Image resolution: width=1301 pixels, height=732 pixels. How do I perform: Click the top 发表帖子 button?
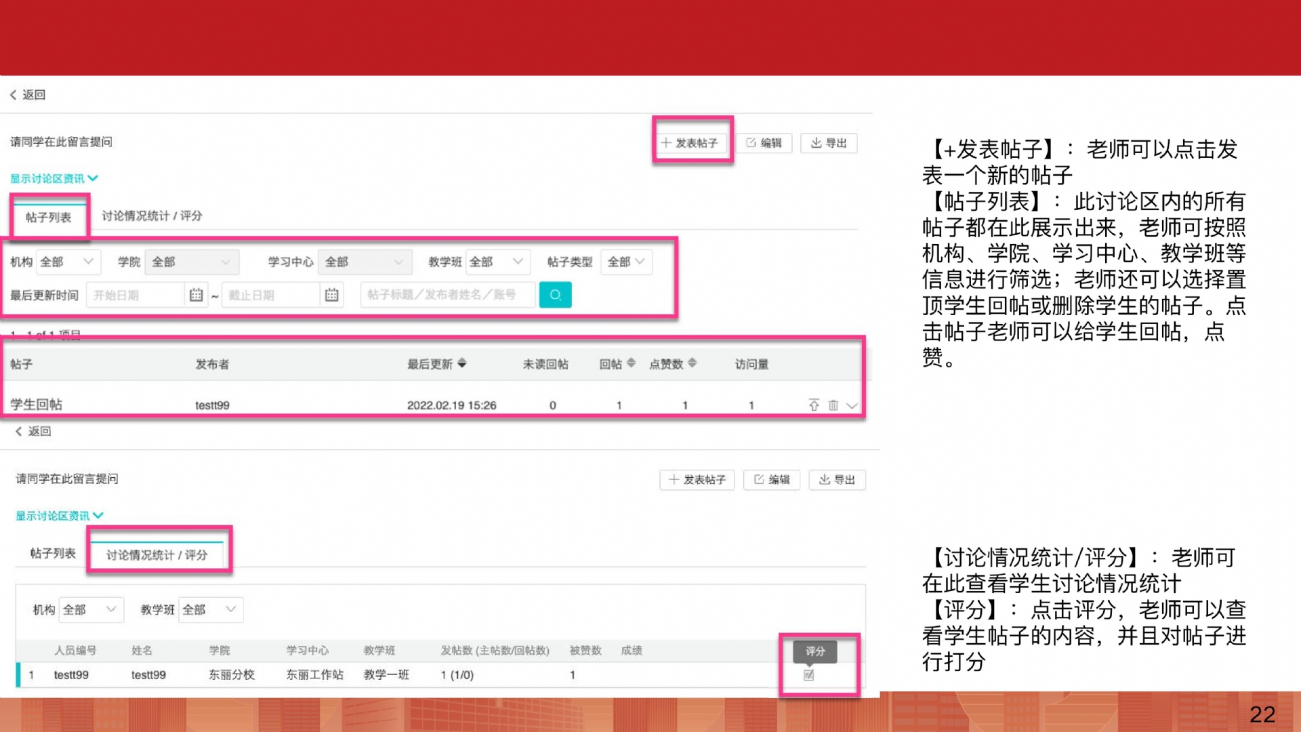click(x=690, y=143)
